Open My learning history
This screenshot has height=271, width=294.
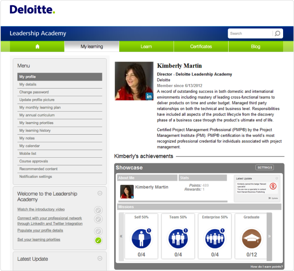click(60, 130)
